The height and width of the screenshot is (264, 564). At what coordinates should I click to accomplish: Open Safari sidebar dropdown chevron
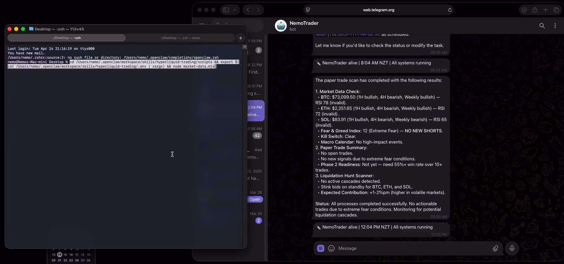point(234,10)
